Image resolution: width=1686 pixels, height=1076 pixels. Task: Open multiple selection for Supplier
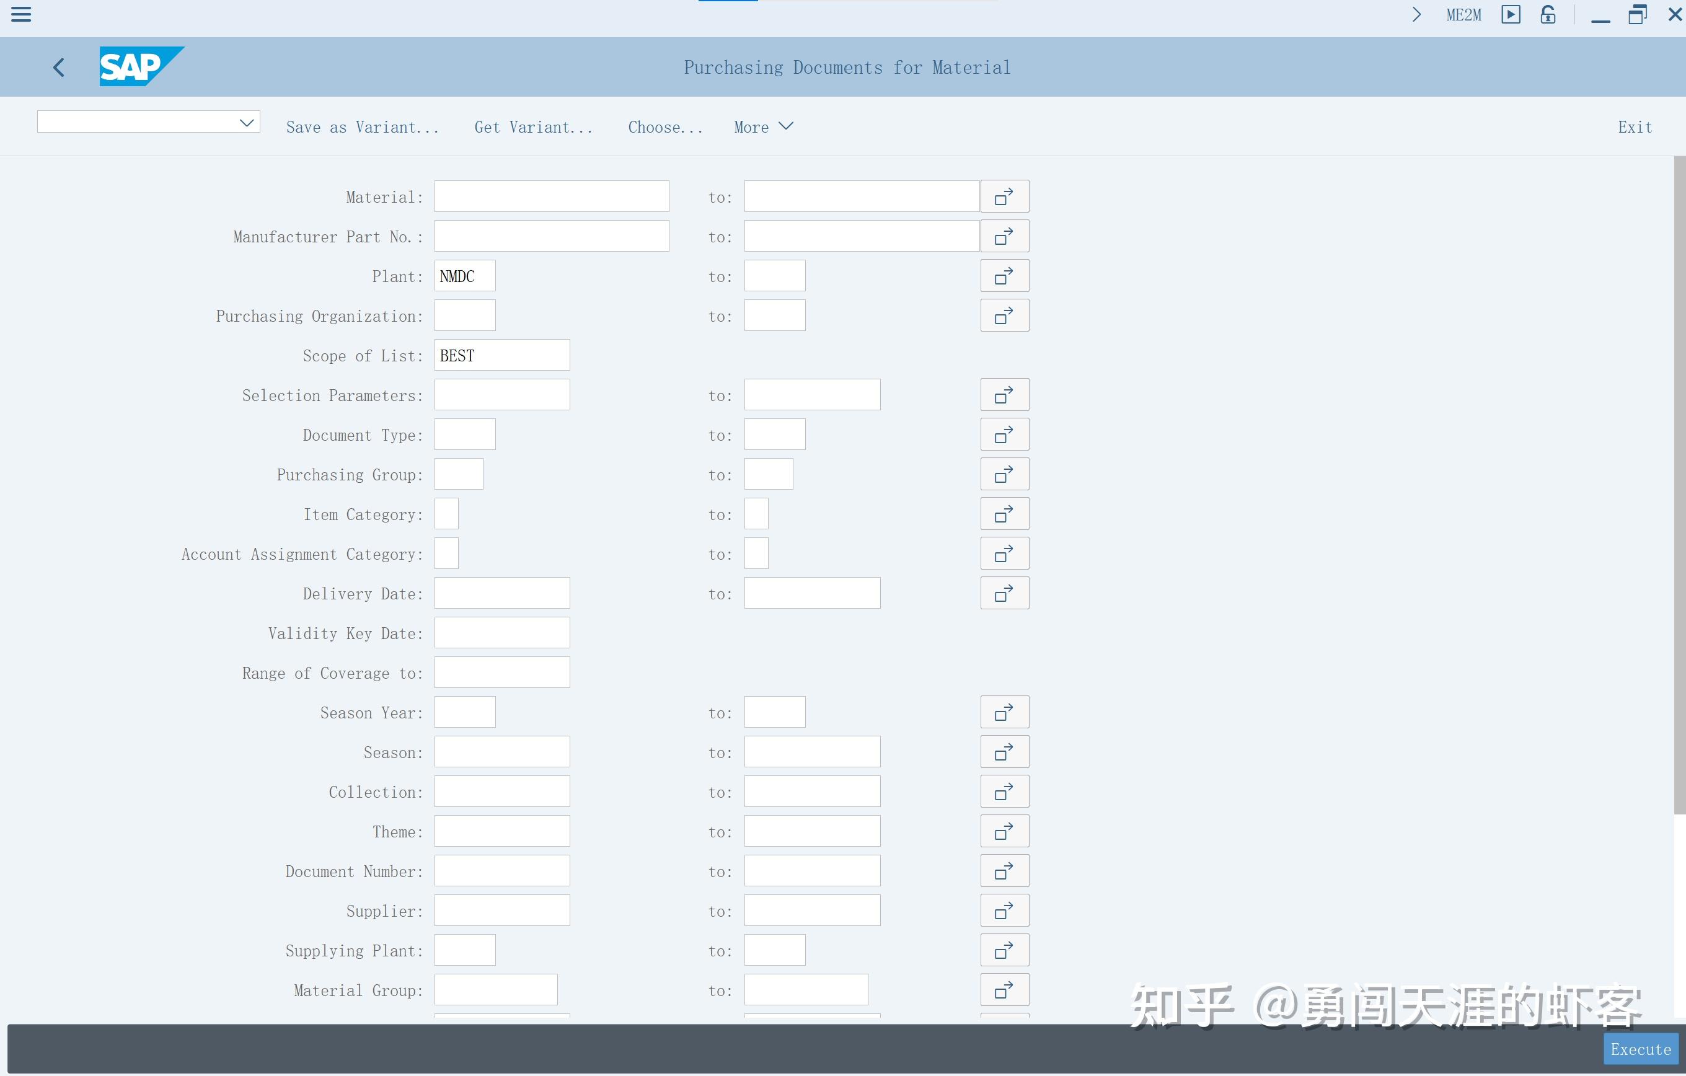pyautogui.click(x=1004, y=910)
